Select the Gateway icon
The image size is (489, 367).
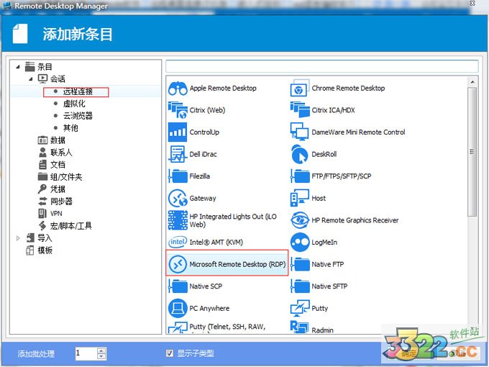point(178,198)
